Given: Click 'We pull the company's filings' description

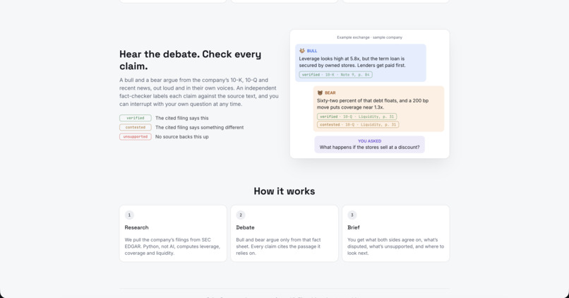Looking at the screenshot, I should click(172, 246).
